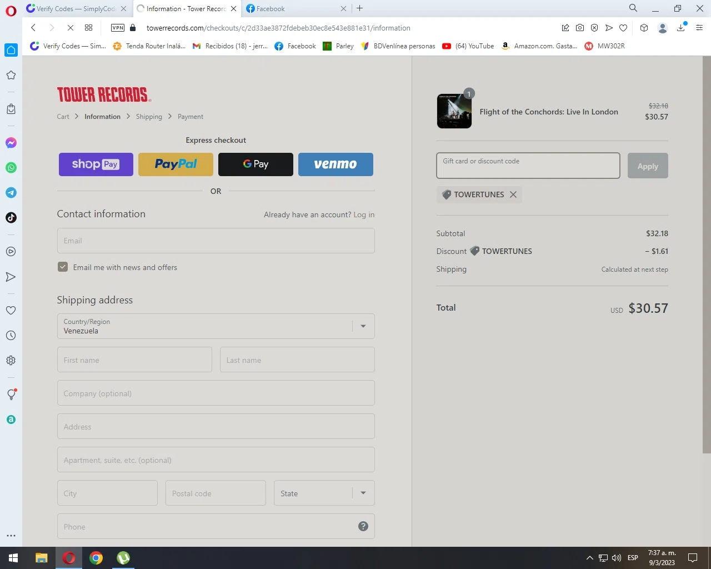The height and width of the screenshot is (569, 711).
Task: Focus Address field
Action: [216, 426]
